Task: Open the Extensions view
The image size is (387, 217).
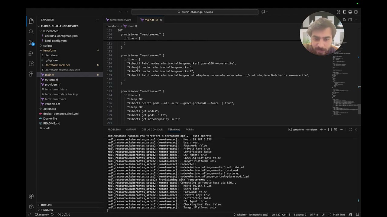Action: [x=31, y=64]
